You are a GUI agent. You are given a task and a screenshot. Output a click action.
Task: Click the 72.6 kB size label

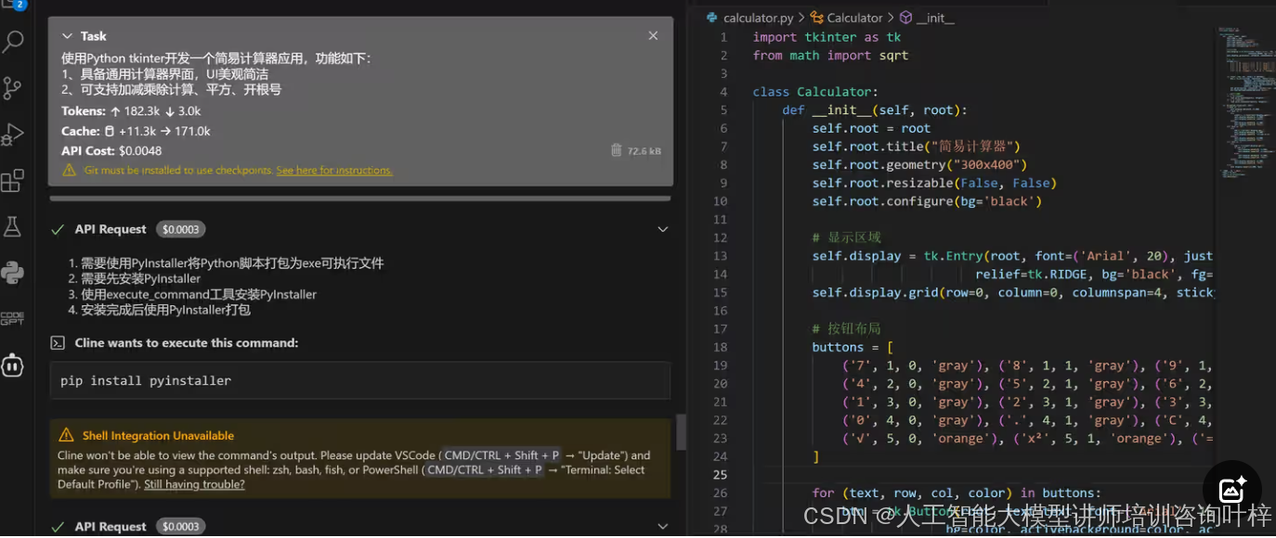pyautogui.click(x=644, y=150)
